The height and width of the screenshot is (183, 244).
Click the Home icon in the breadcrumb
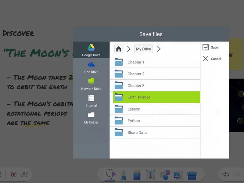point(119,49)
